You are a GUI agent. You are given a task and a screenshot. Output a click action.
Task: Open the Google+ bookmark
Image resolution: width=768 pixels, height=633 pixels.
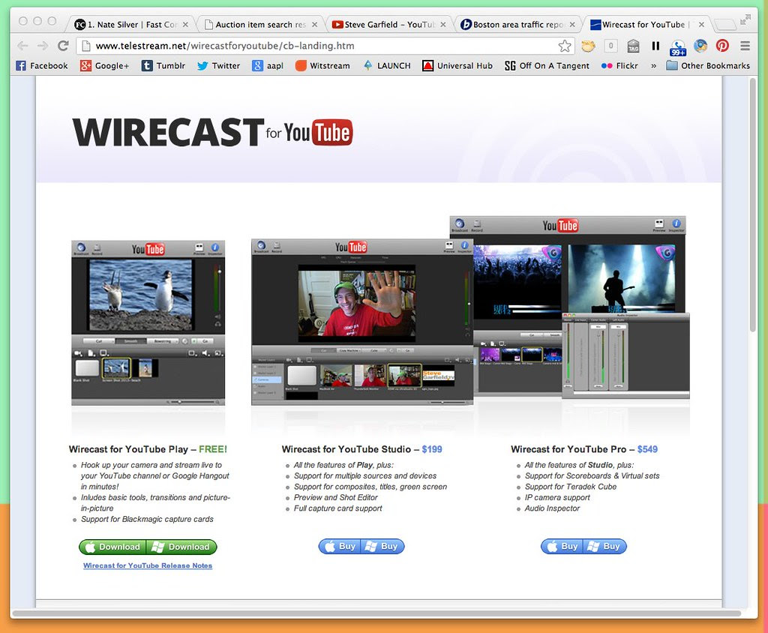pos(105,66)
